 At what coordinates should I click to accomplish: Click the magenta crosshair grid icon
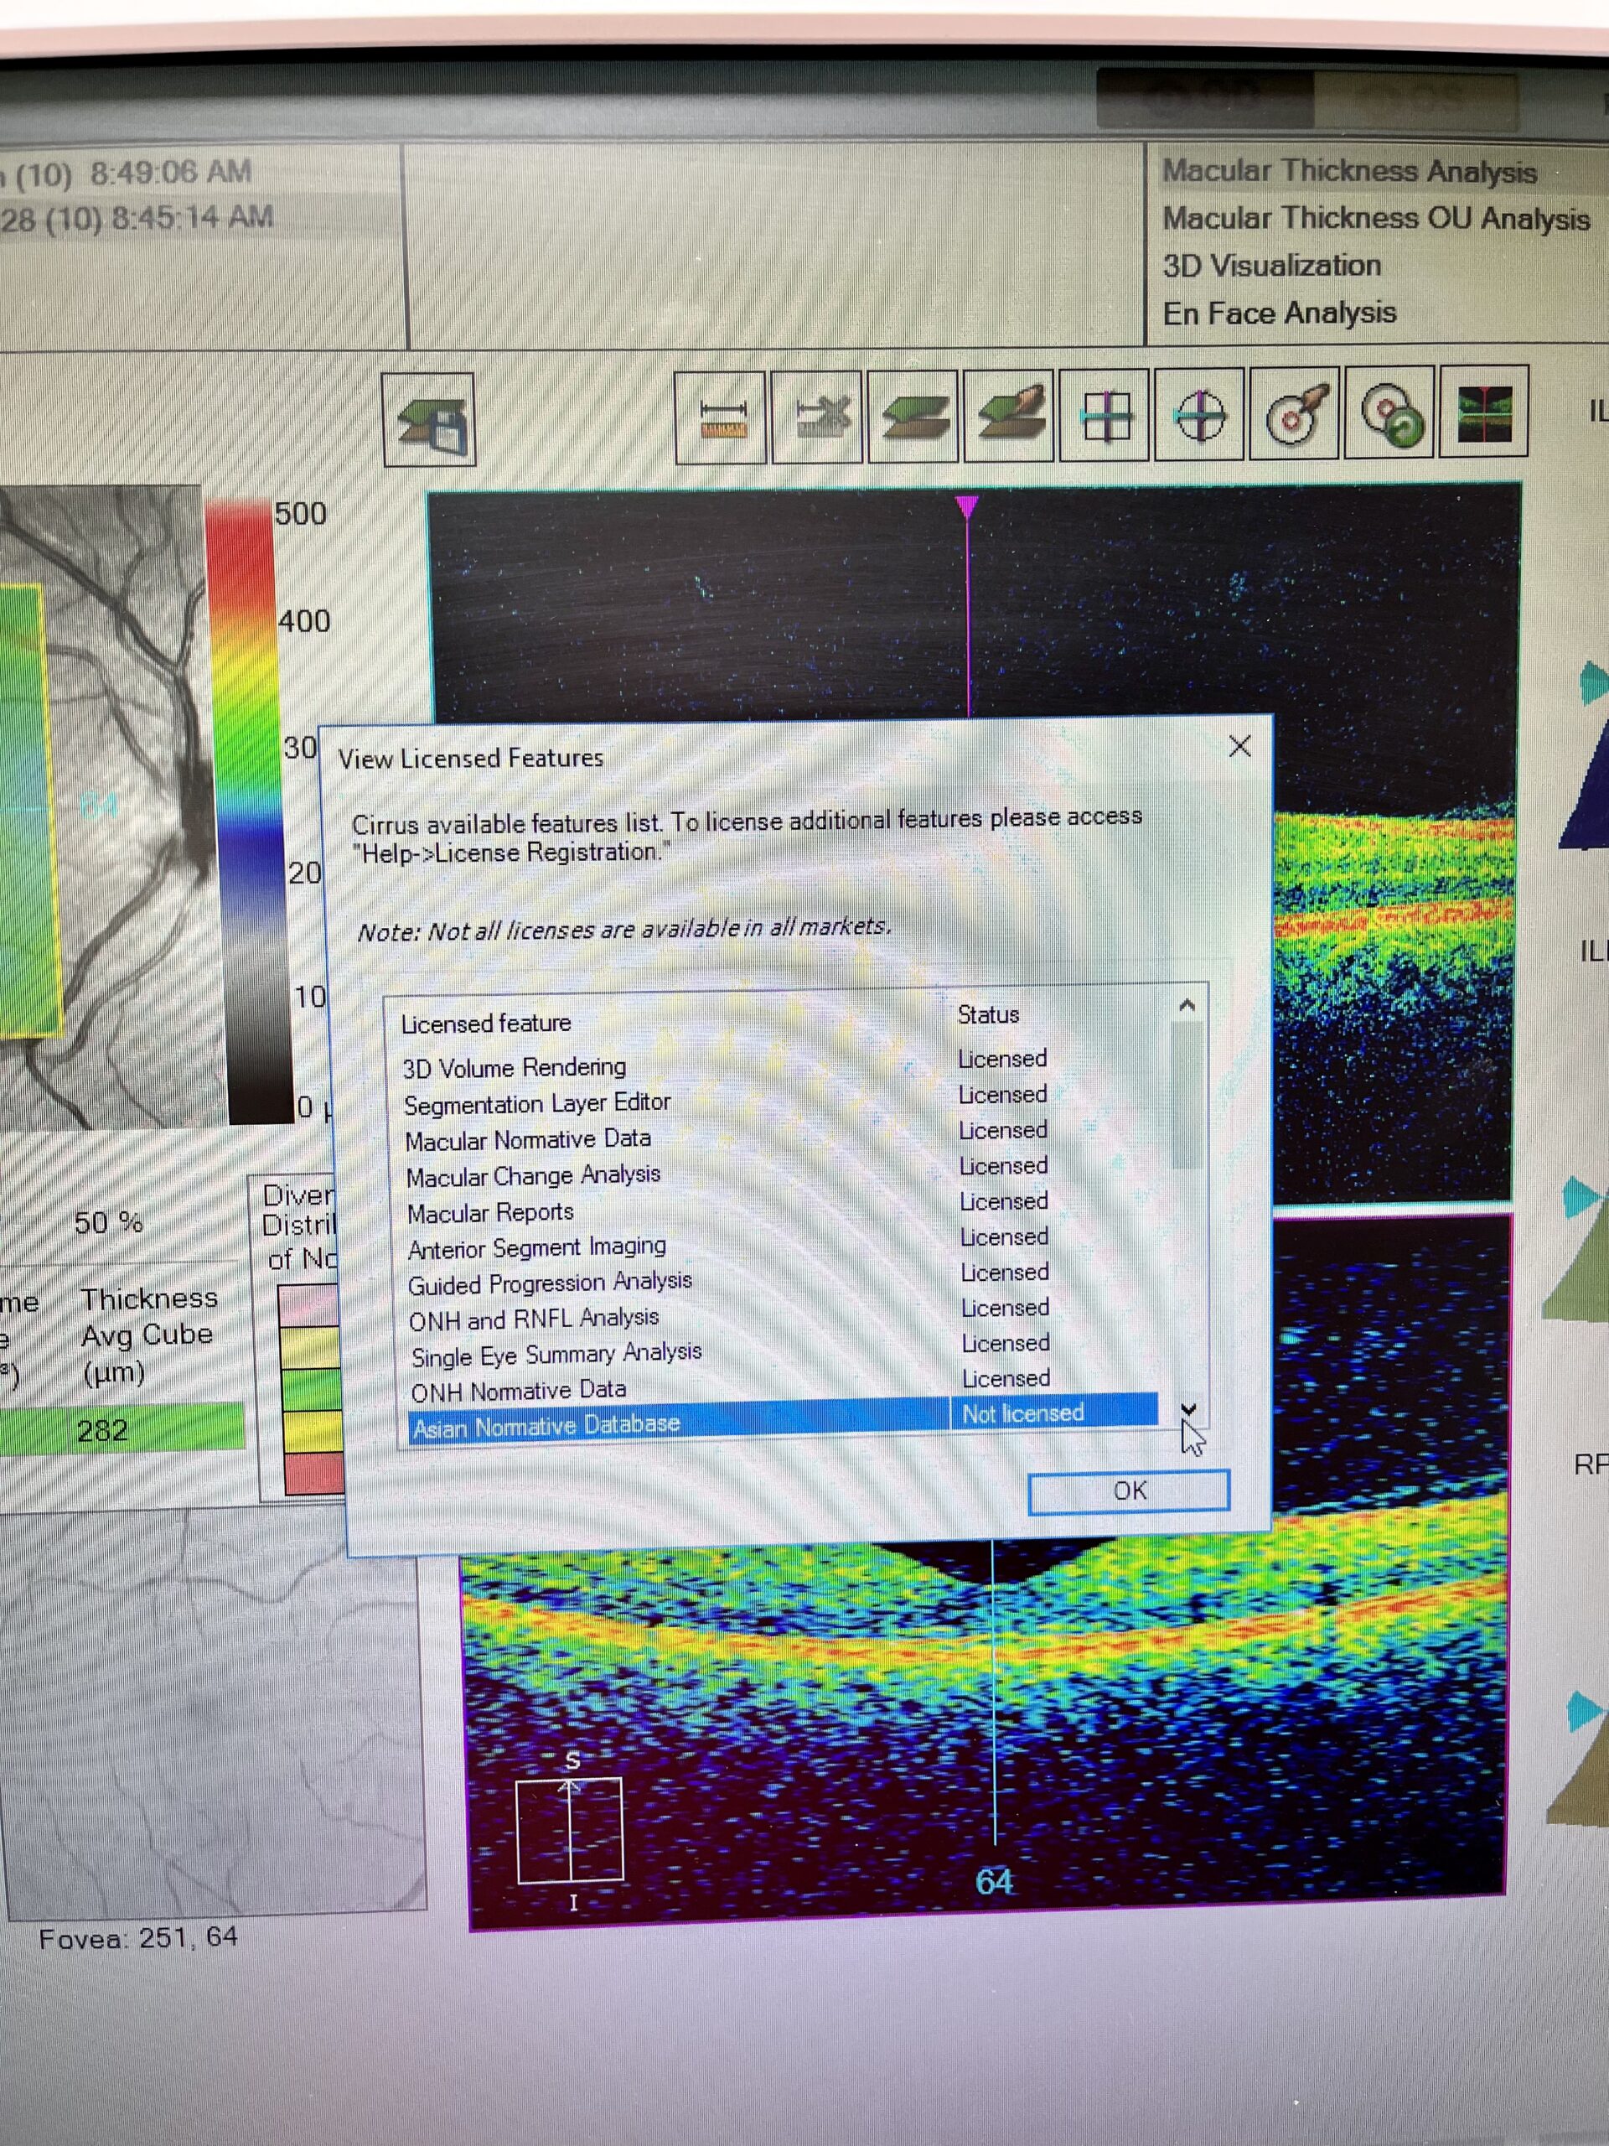[x=1105, y=416]
